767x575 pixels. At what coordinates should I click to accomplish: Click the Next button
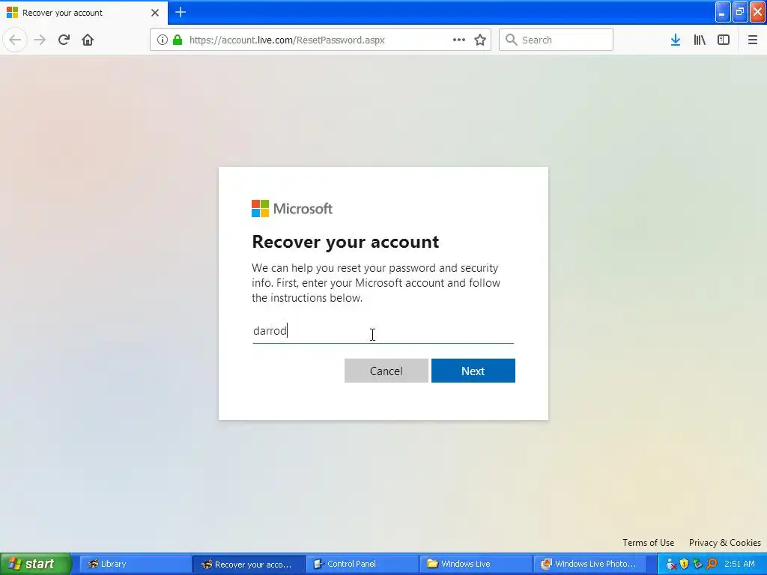473,371
